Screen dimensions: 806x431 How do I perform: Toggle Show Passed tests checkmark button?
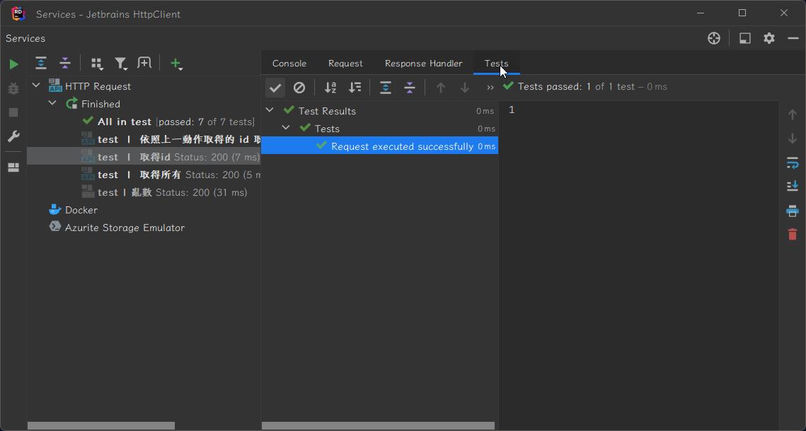(x=275, y=88)
